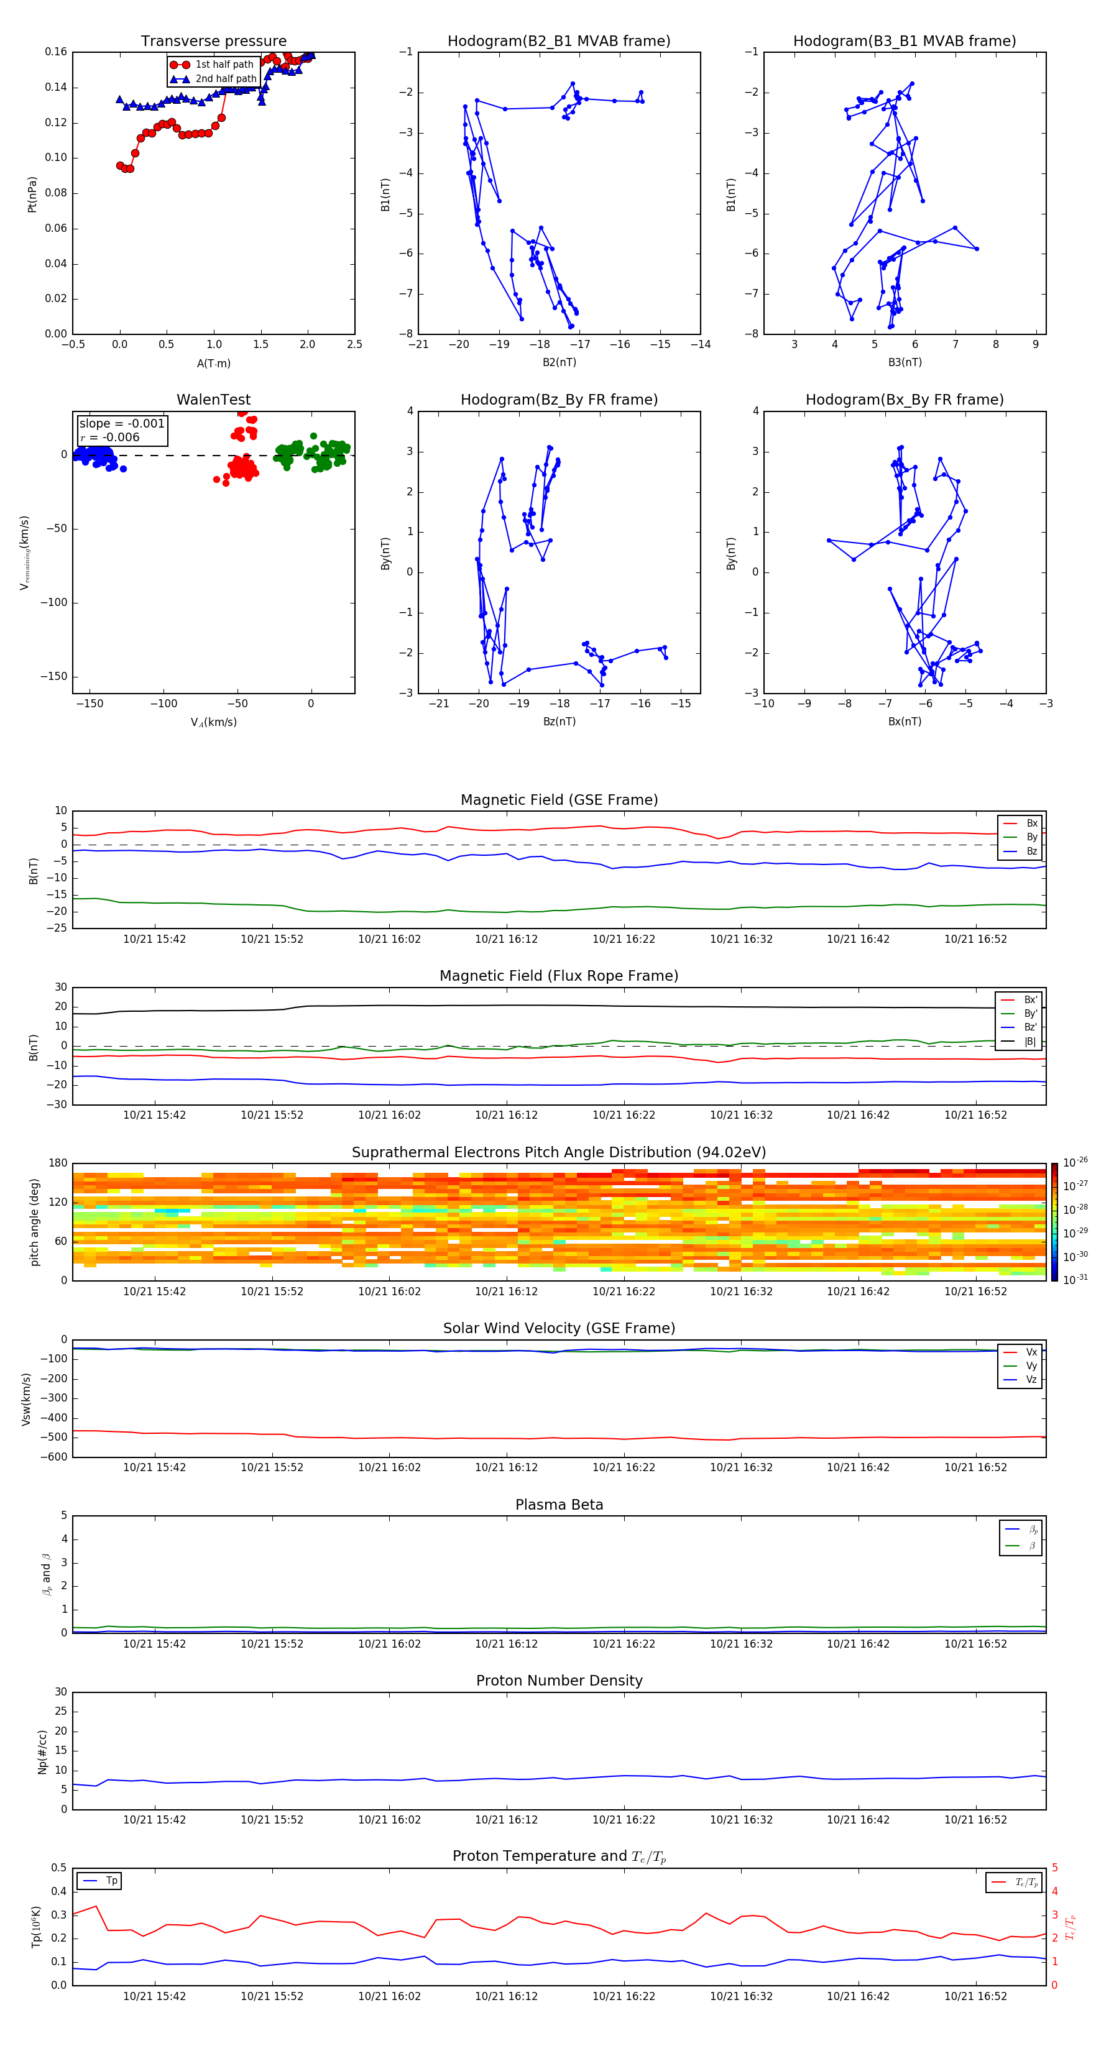Click the 'Bx' entry in GSE legend
Viewport: 1119px width, 2051px height.
[1020, 824]
